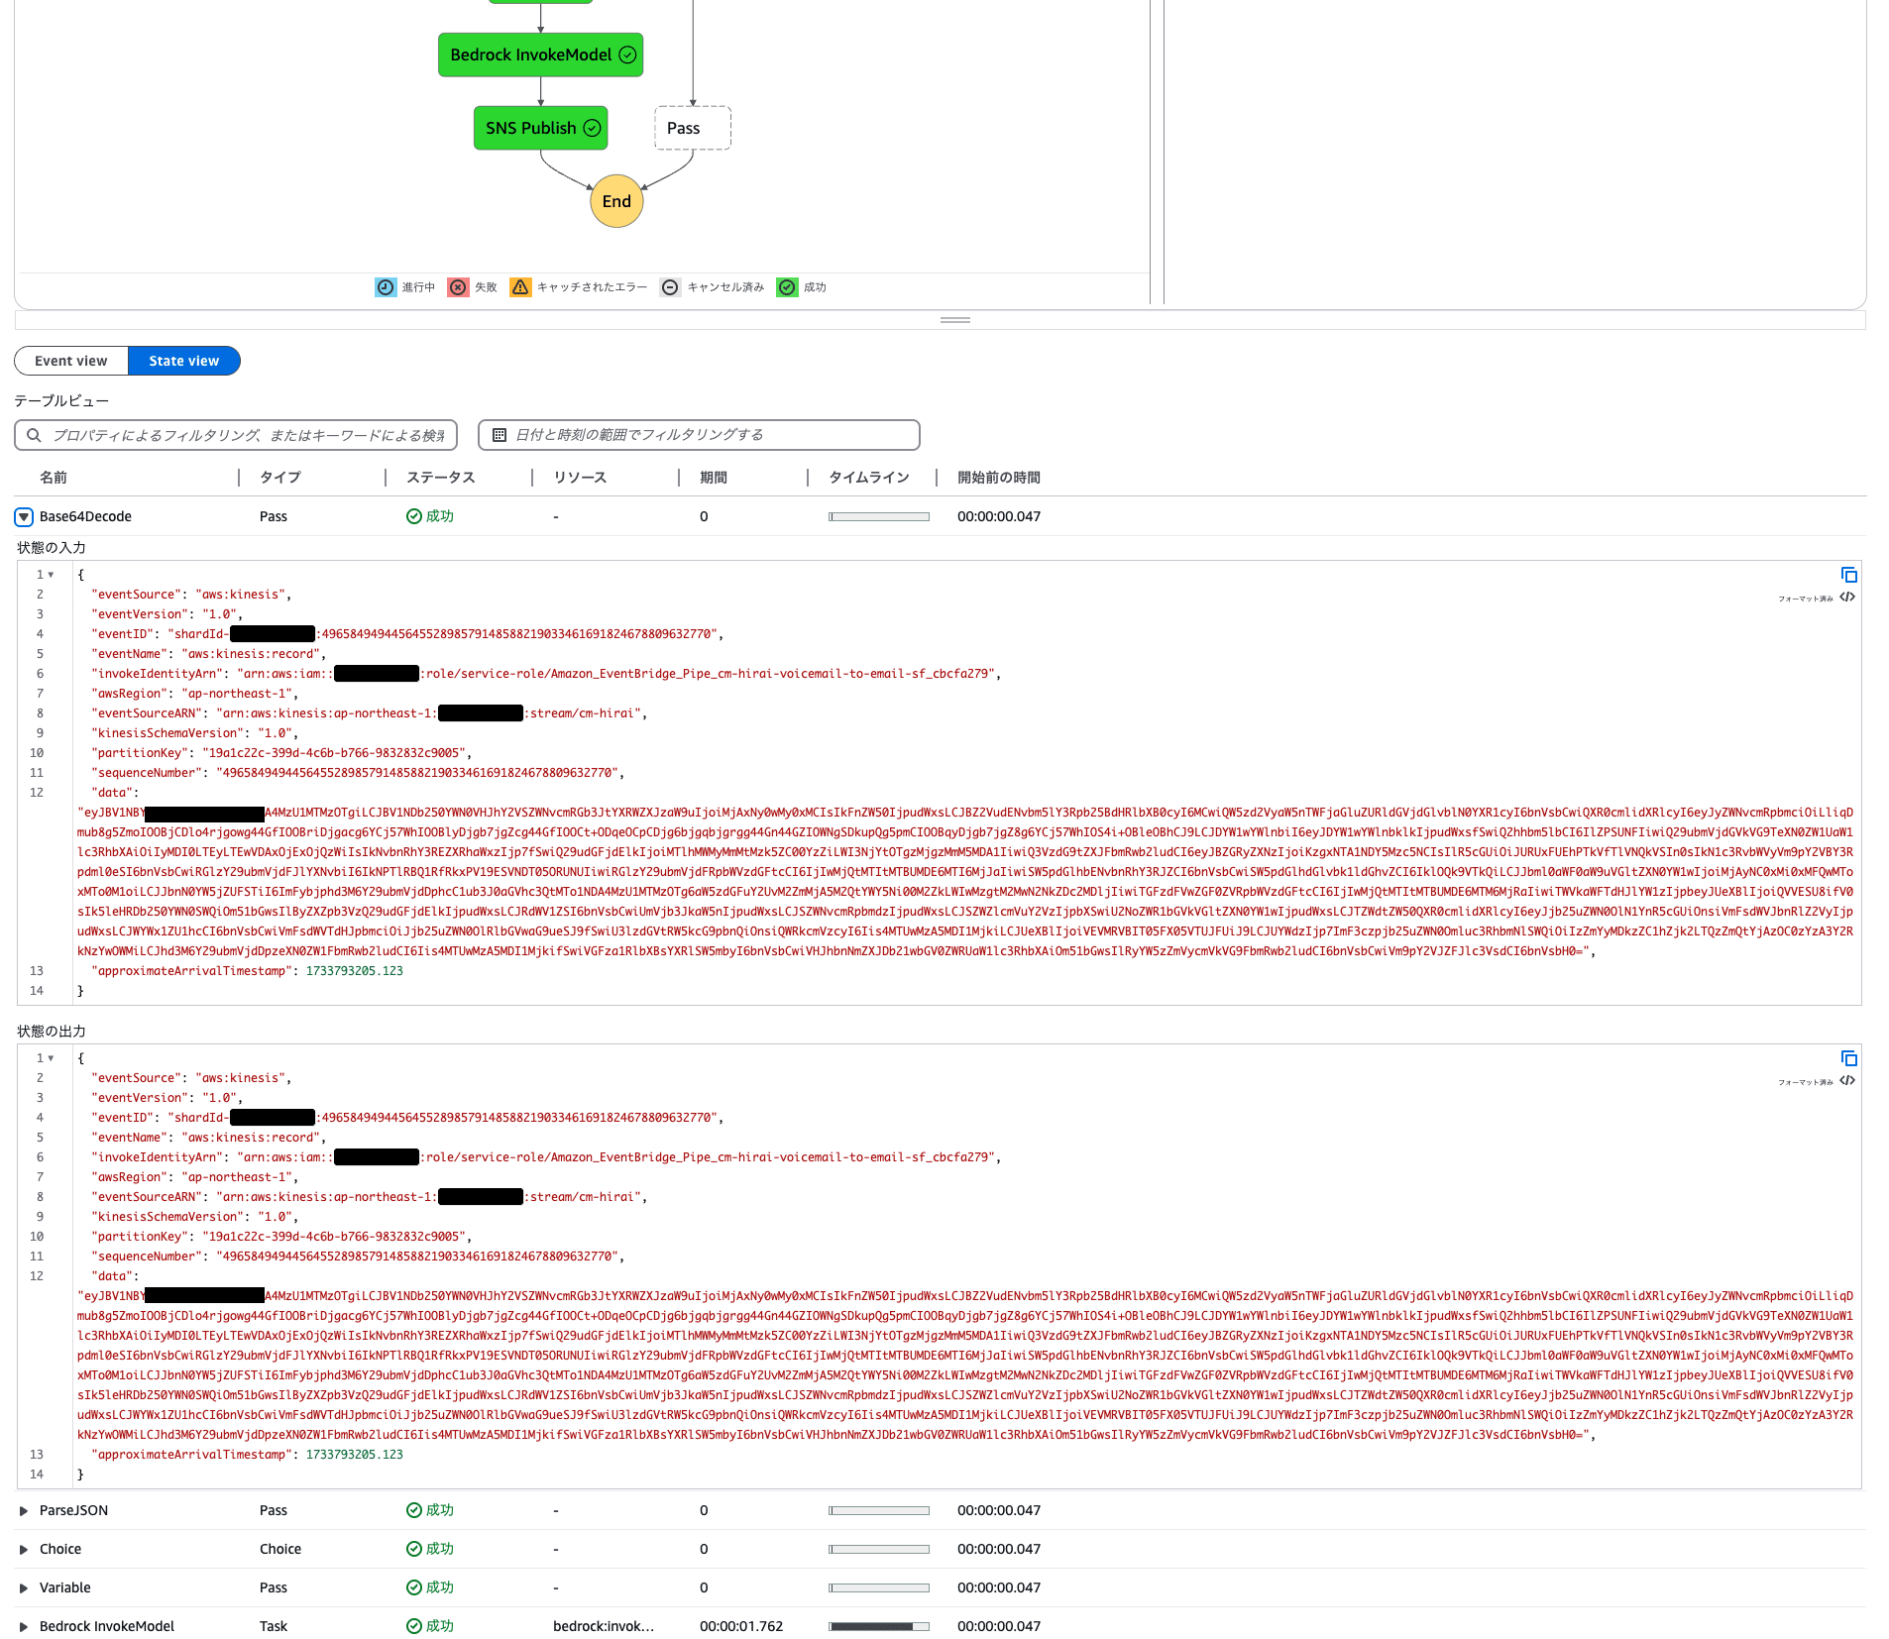This screenshot has height=1639, width=1889.
Task: Click the graph panel resize handle
Action: [x=955, y=320]
